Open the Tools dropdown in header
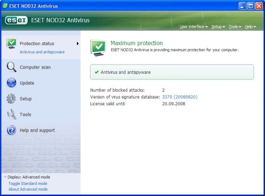The width and height of the screenshot is (265, 196). 235,26
